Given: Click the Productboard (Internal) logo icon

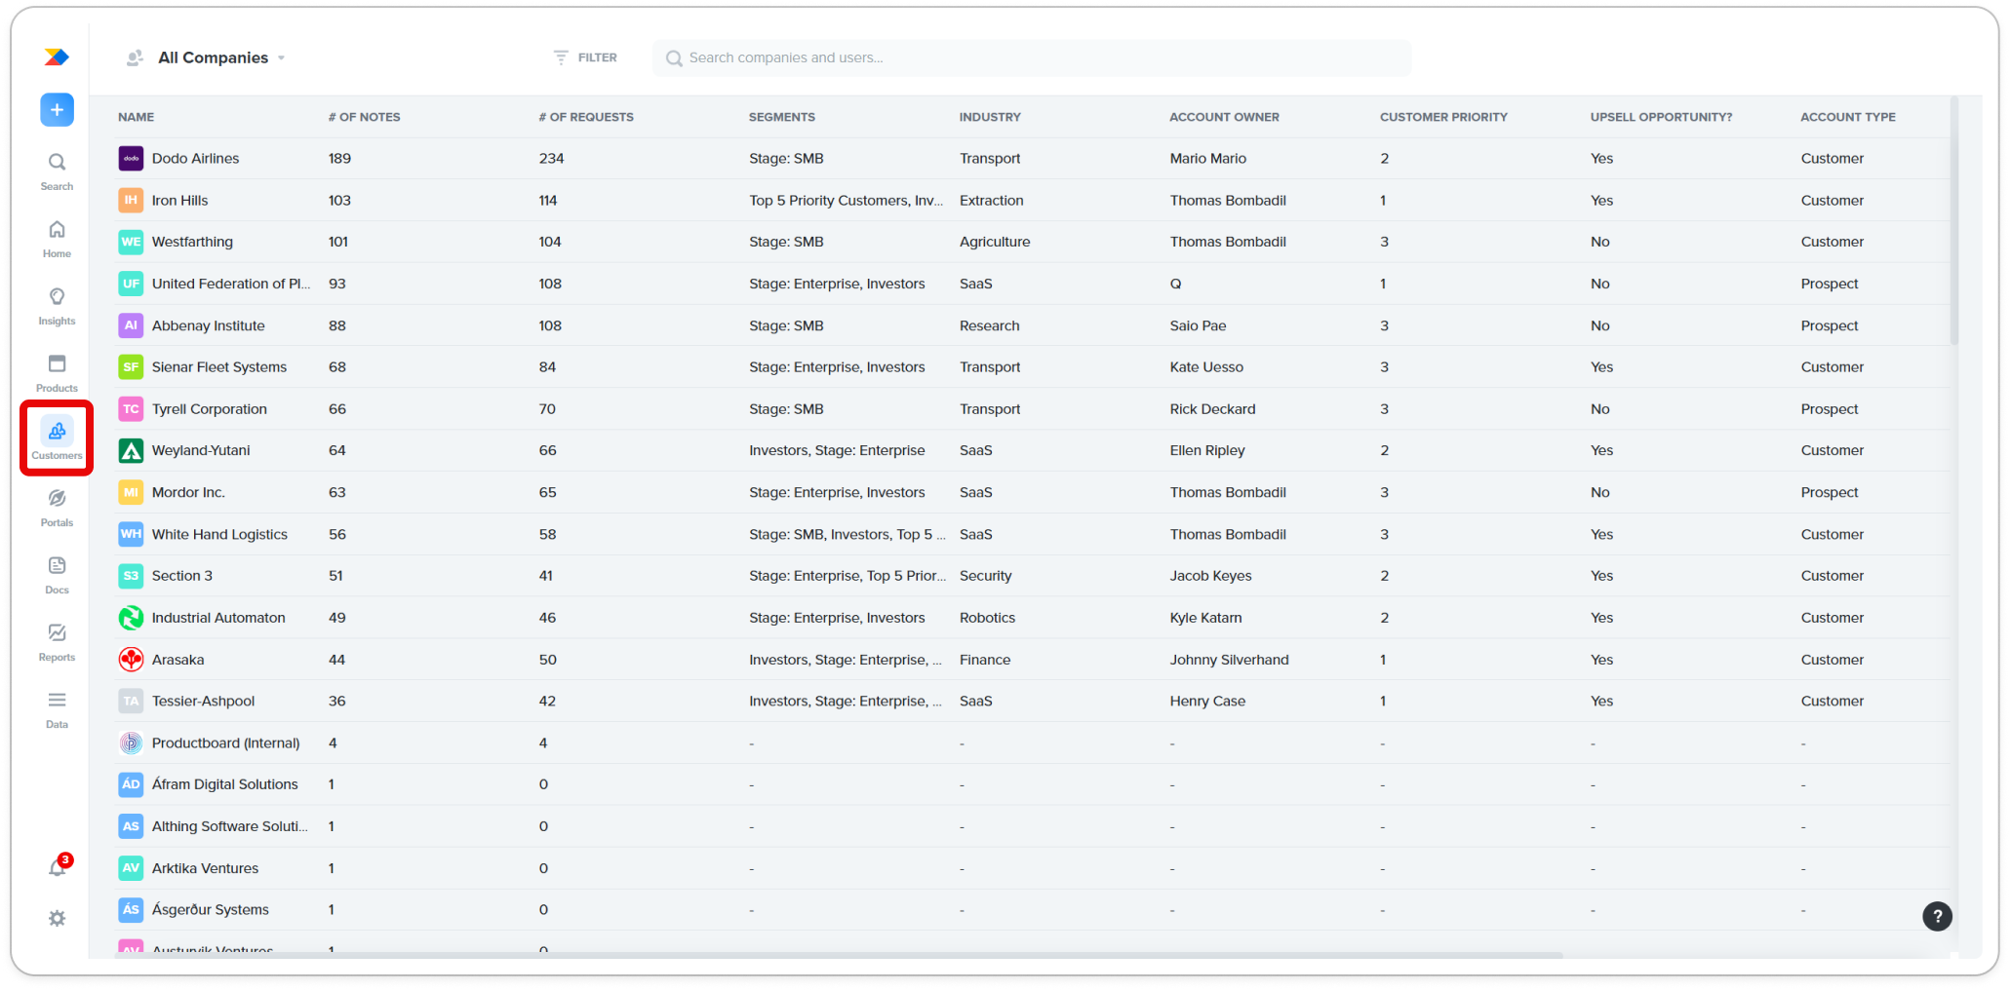Looking at the screenshot, I should click(x=131, y=743).
